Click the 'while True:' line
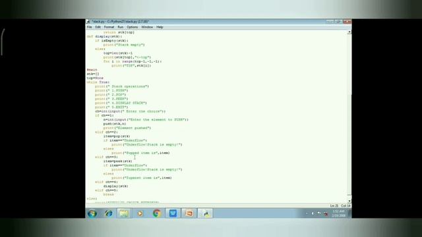 [x=98, y=82]
